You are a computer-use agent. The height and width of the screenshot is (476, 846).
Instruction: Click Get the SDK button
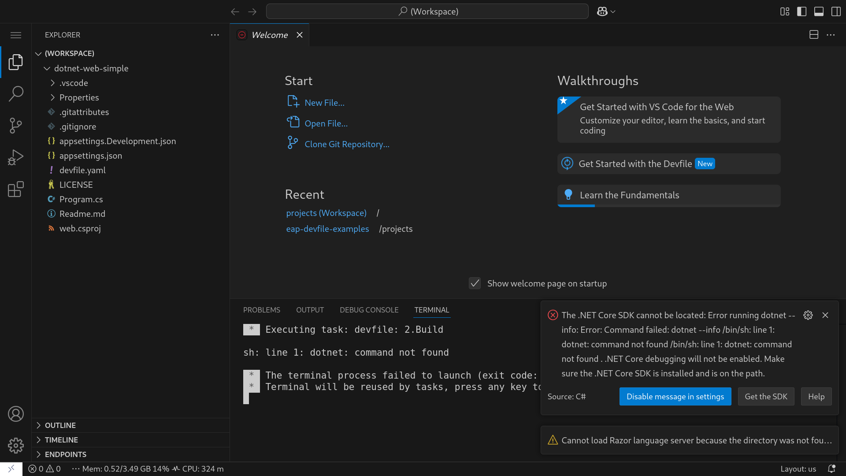coord(766,396)
